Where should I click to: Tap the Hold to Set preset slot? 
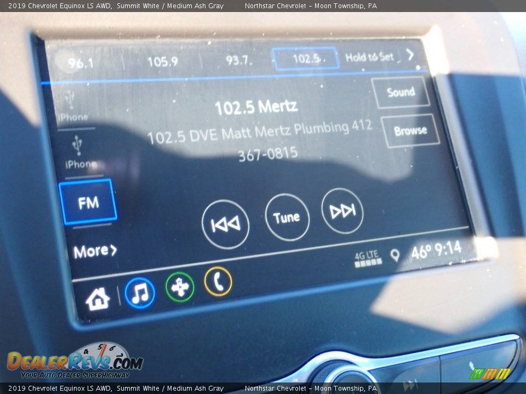point(369,57)
